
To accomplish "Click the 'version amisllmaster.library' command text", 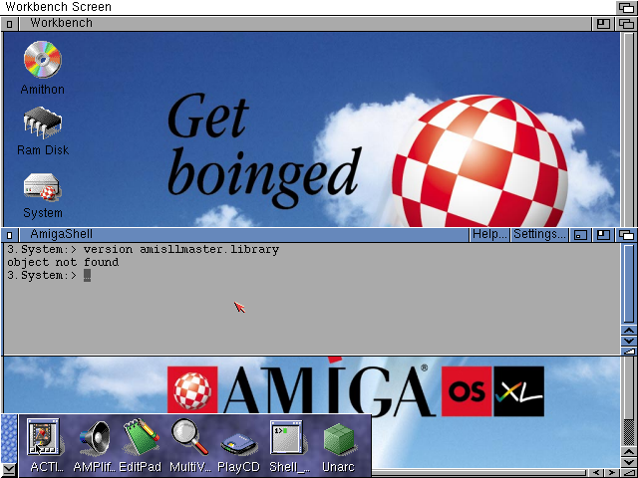I will [181, 249].
